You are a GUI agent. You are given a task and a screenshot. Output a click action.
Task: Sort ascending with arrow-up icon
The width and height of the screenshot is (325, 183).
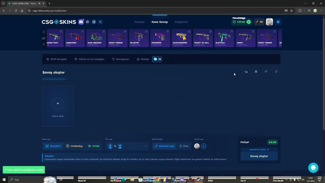click(x=266, y=72)
